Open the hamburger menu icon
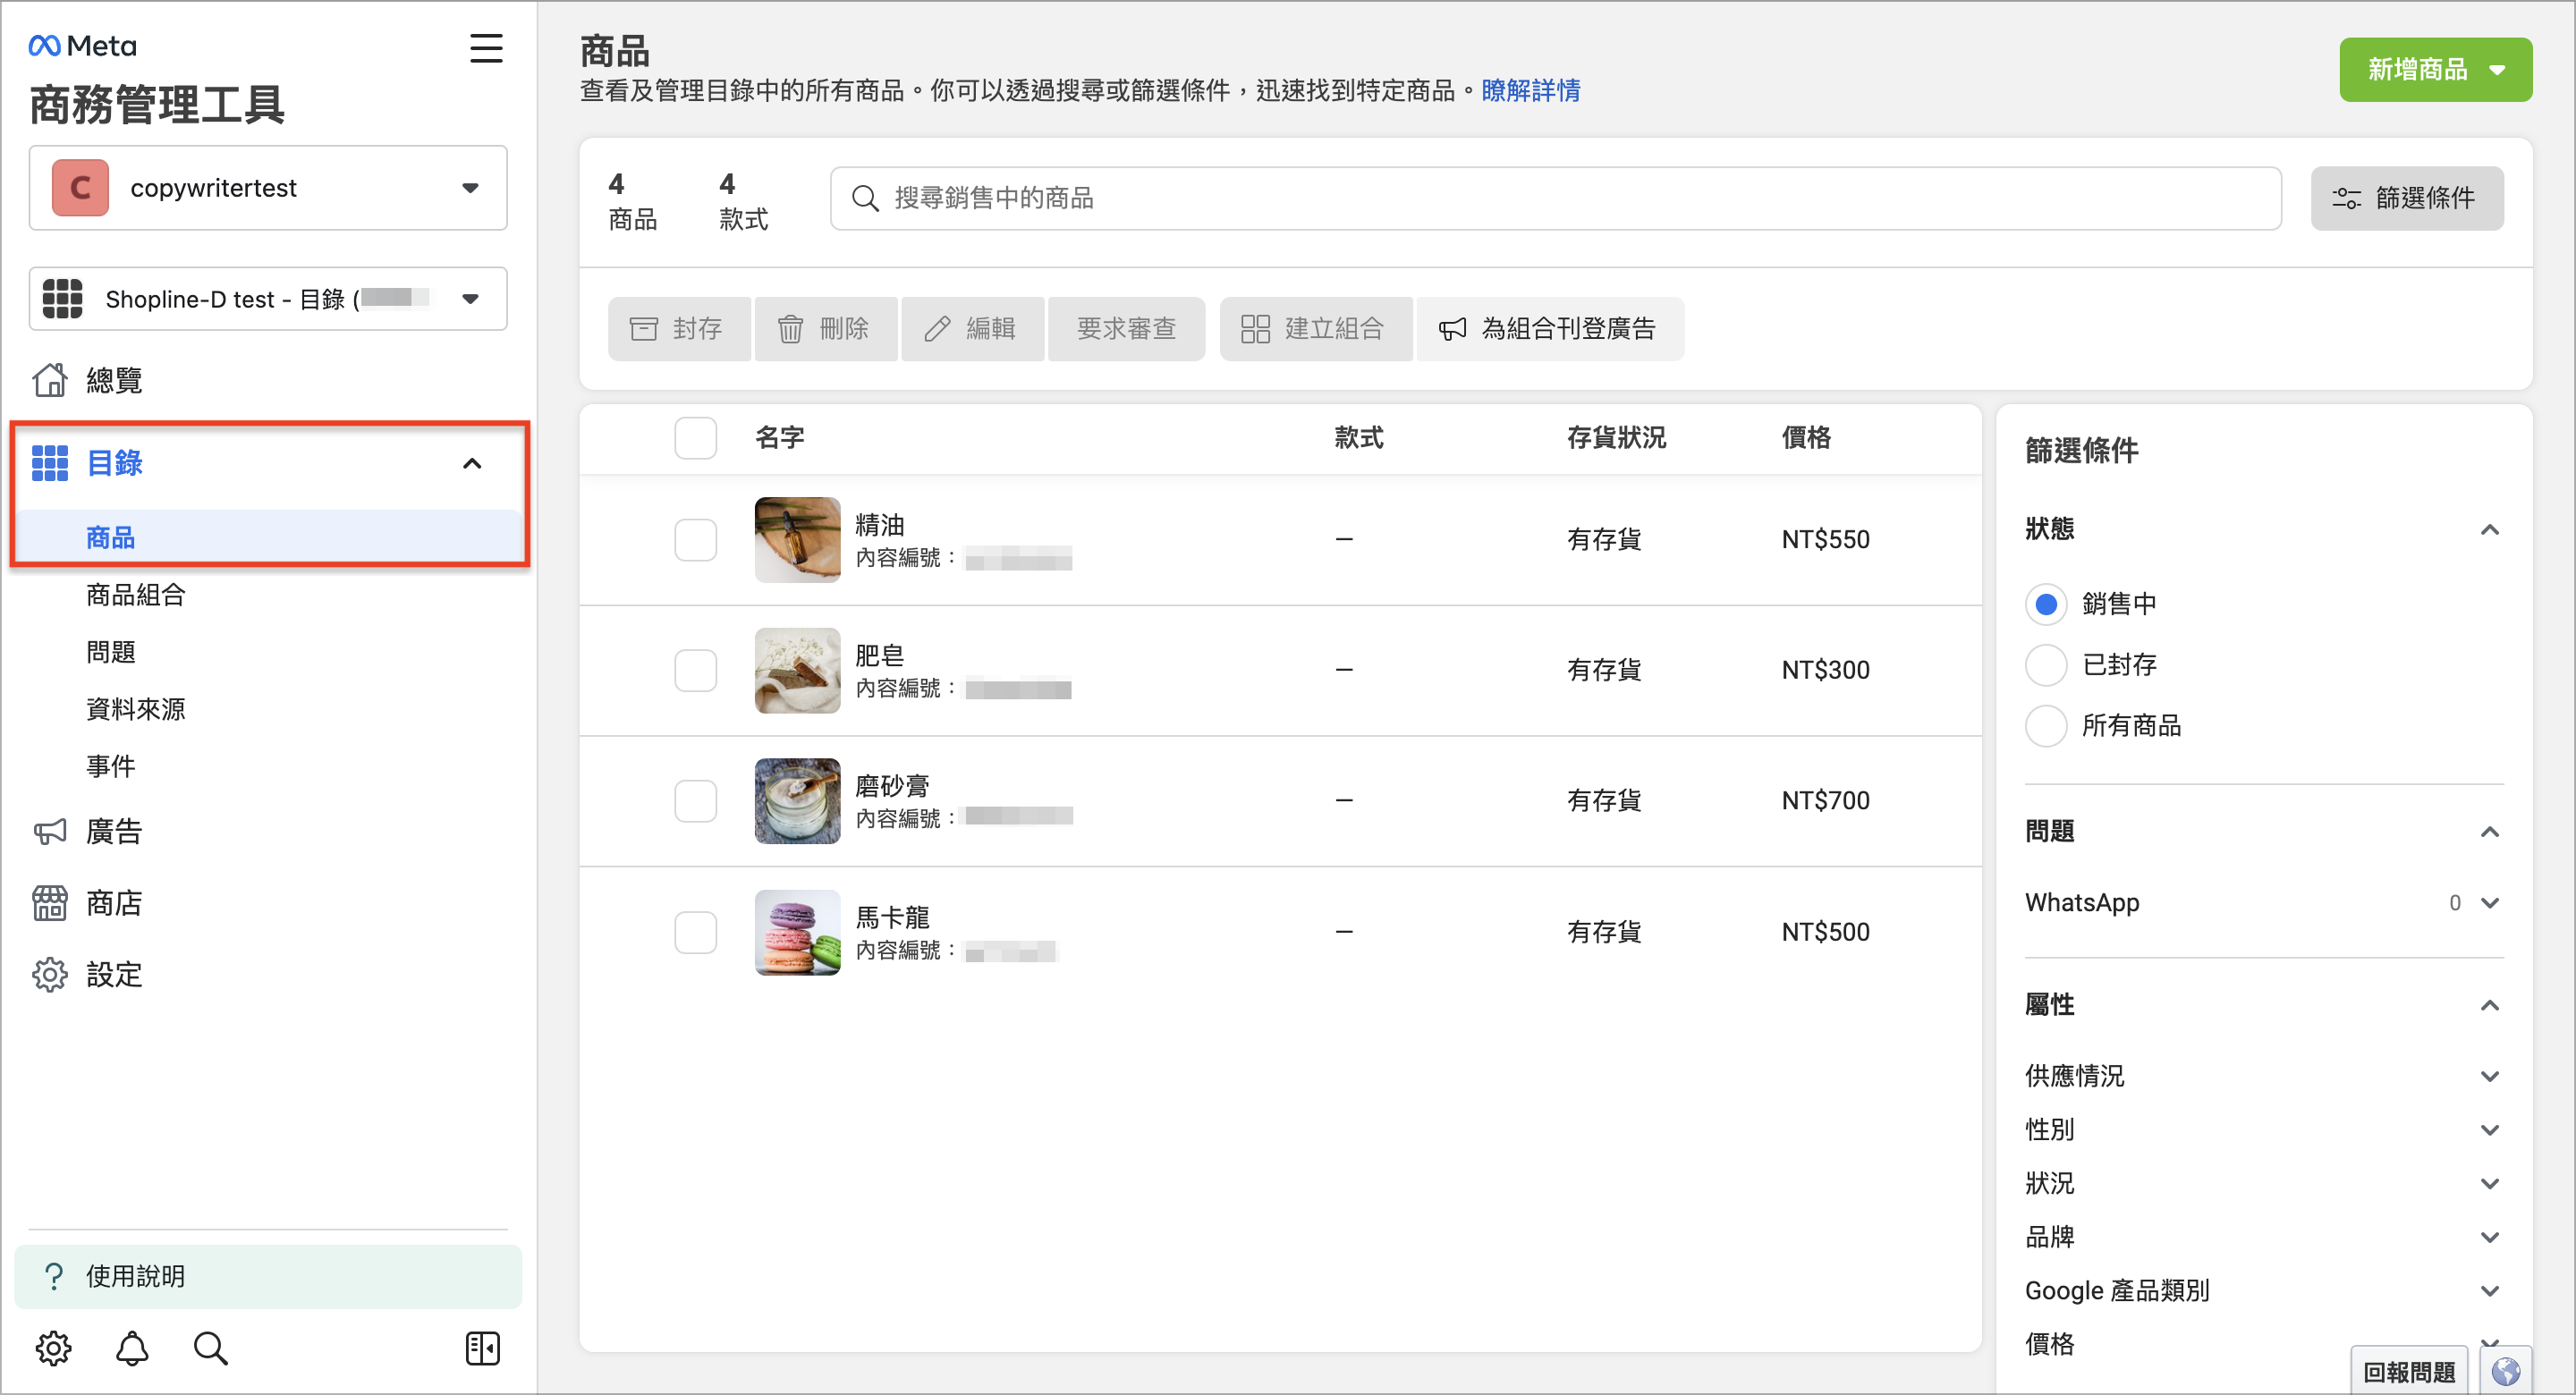Image resolution: width=2576 pixels, height=1395 pixels. point(486,47)
